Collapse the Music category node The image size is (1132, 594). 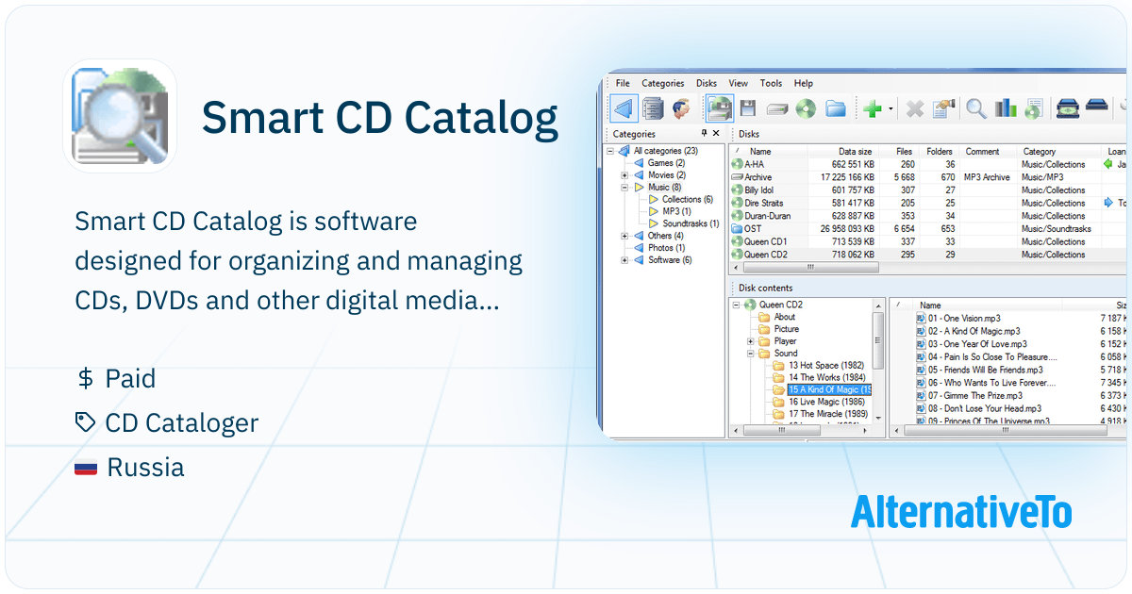pyautogui.click(x=624, y=188)
